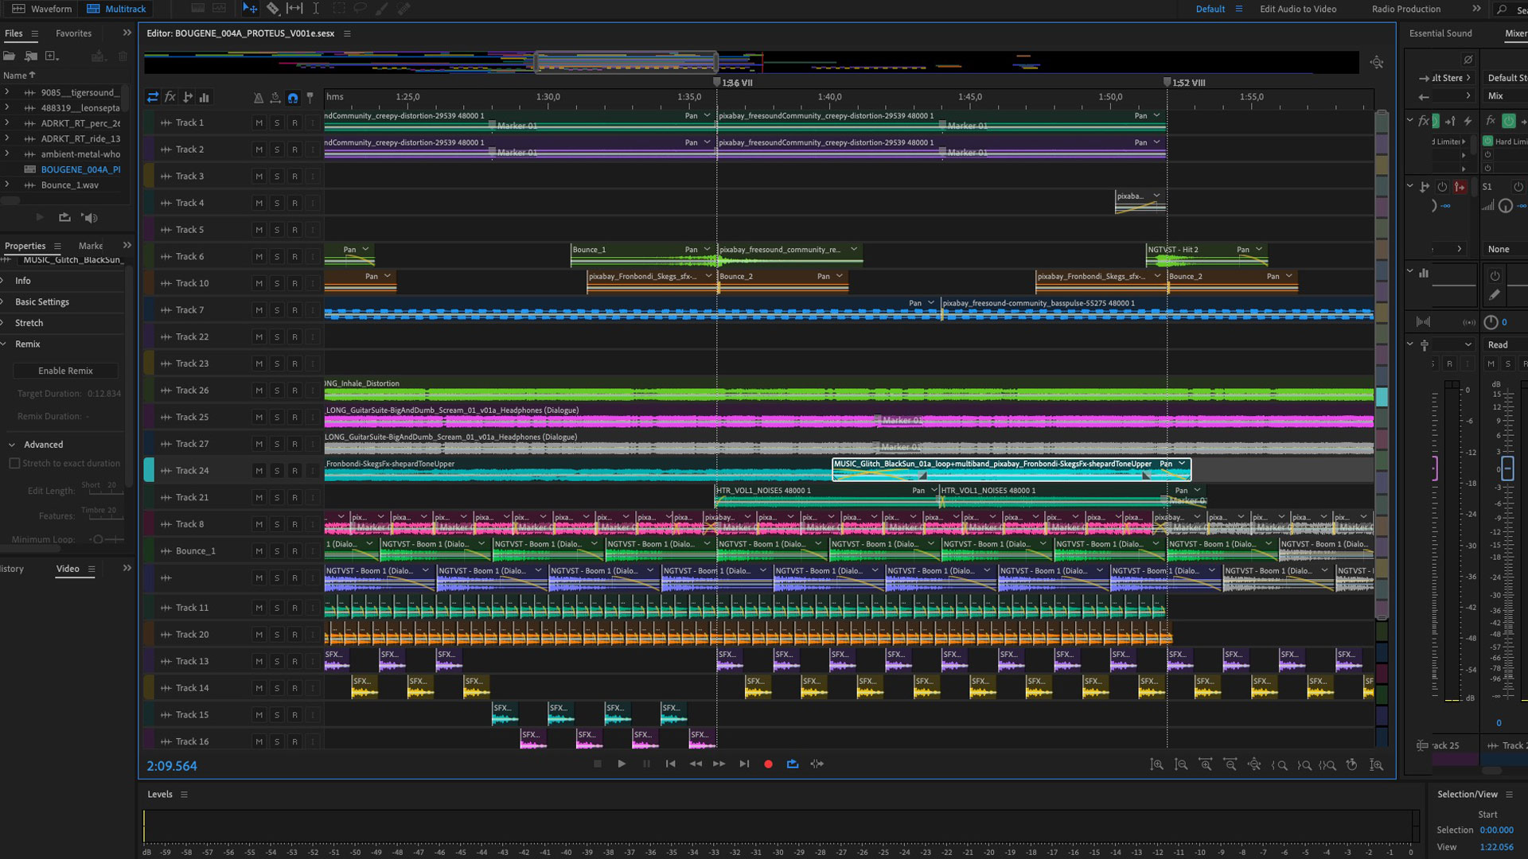Toggle loop playback icon

tap(793, 764)
